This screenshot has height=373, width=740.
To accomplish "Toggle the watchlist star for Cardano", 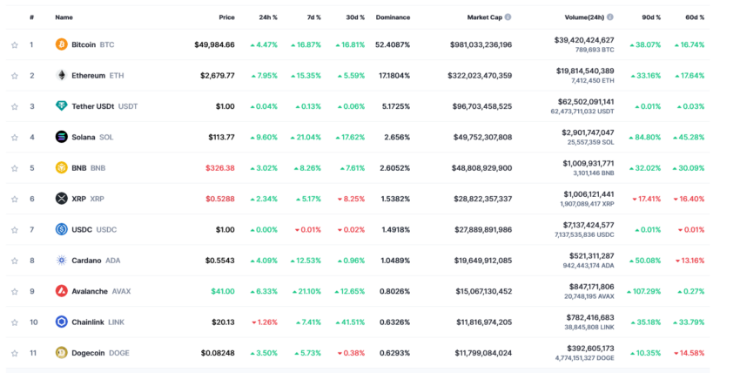I will point(15,261).
